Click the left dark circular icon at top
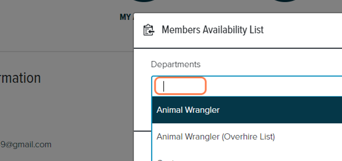The height and width of the screenshot is (161, 342). [x=145, y=1]
